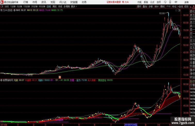Switch to 1分钟 period tab
The image size is (195, 126).
click(x=13, y=6)
